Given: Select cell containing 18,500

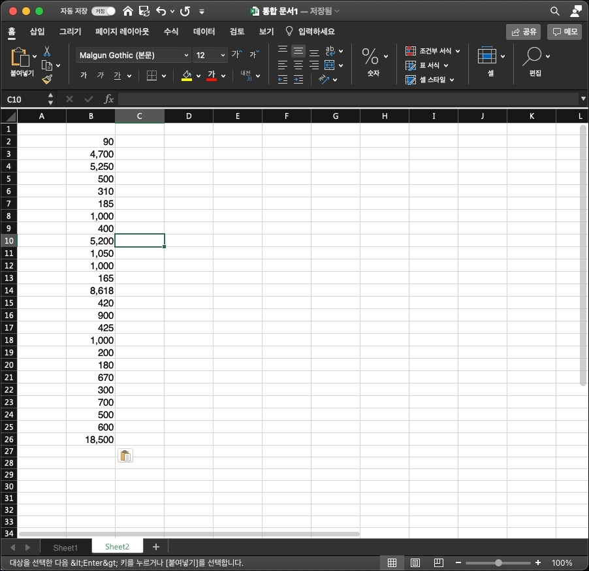Looking at the screenshot, I should 91,440.
